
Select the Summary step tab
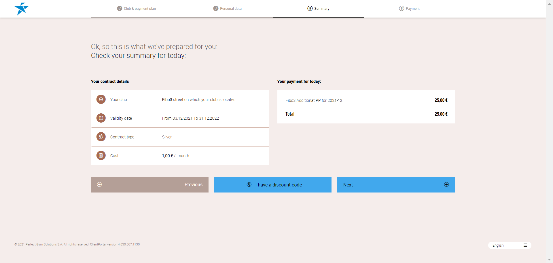pos(318,9)
